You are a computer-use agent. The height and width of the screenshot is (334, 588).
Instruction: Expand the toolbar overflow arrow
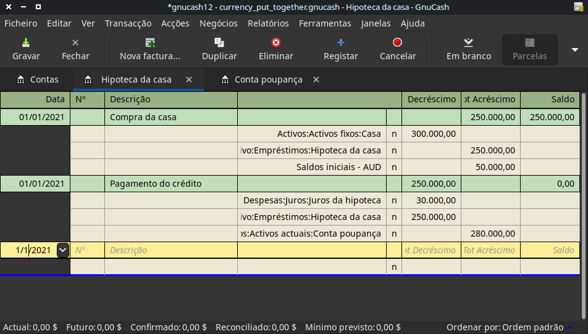574,50
